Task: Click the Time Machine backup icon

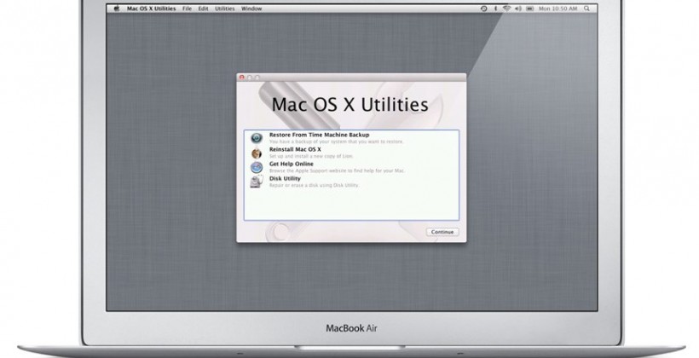Action: point(257,138)
